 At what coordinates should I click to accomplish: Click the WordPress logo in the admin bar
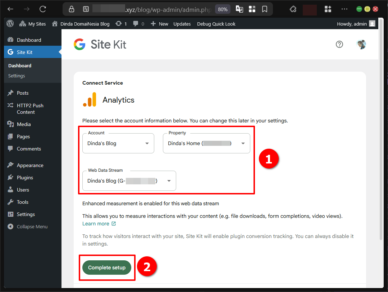10,23
